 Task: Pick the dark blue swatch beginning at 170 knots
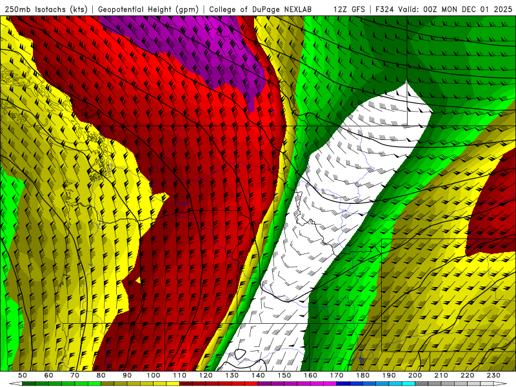343,384
